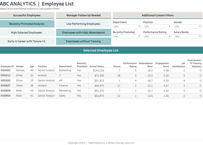Open the Position filter dropdown
Image resolution: width=203 pixels, height=145 pixels.
157,27
